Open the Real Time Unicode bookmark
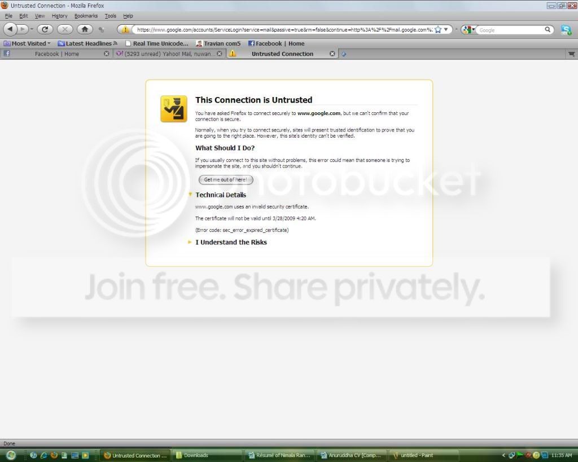 point(157,43)
